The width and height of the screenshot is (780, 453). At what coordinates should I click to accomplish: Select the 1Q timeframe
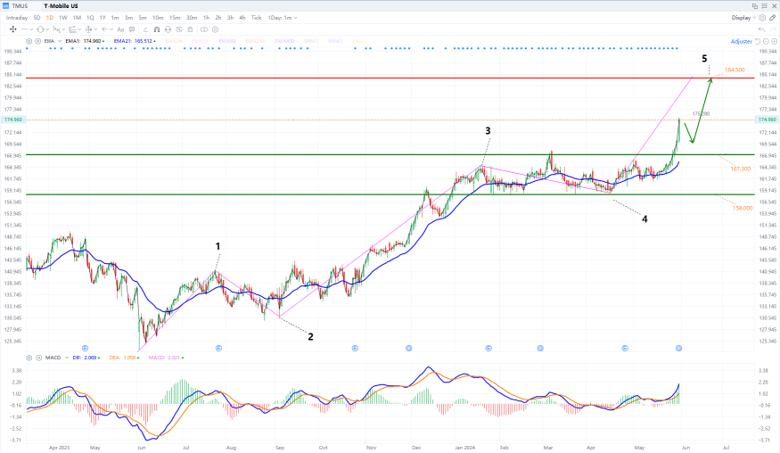(x=90, y=18)
